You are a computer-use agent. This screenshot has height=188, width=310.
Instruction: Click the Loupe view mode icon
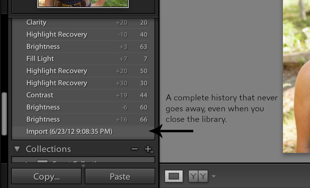174,176
